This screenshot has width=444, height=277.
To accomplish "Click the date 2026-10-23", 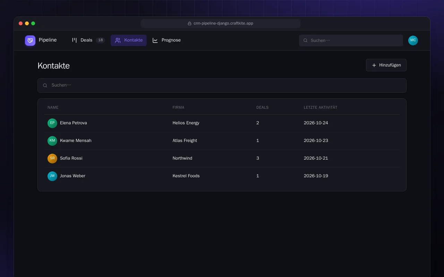I will [x=316, y=141].
